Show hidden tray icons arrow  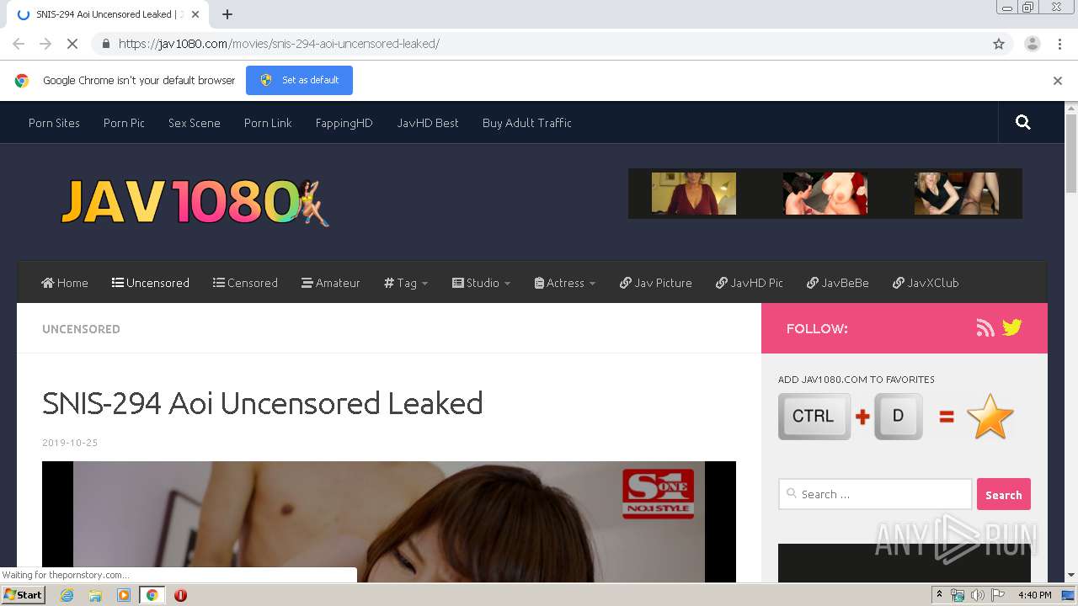pyautogui.click(x=939, y=594)
